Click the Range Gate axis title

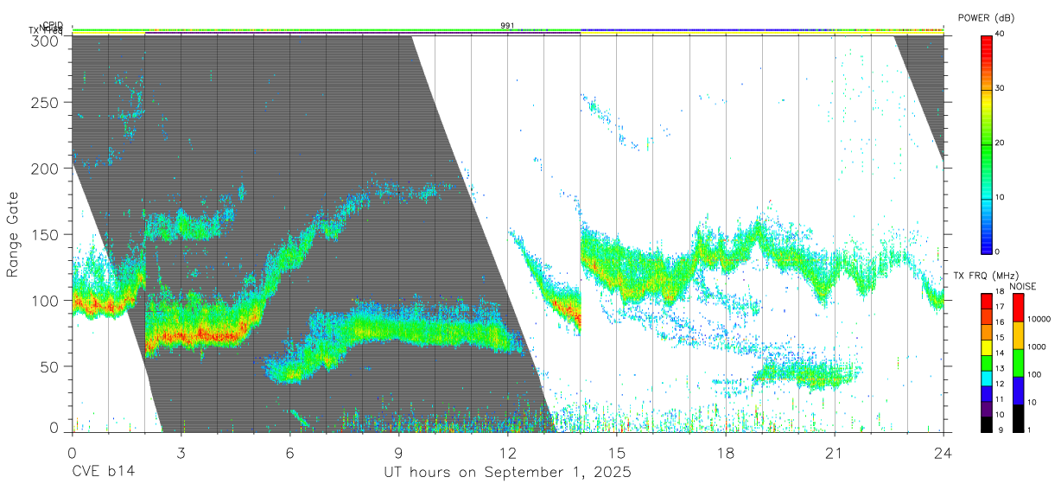pyautogui.click(x=13, y=234)
